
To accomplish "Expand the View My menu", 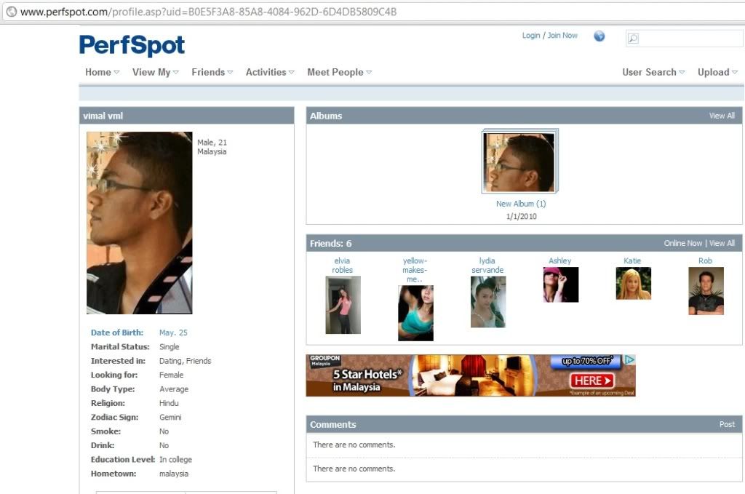I will pos(155,72).
